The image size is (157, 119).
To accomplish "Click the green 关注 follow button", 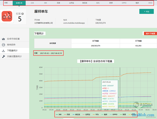I will [146, 11].
